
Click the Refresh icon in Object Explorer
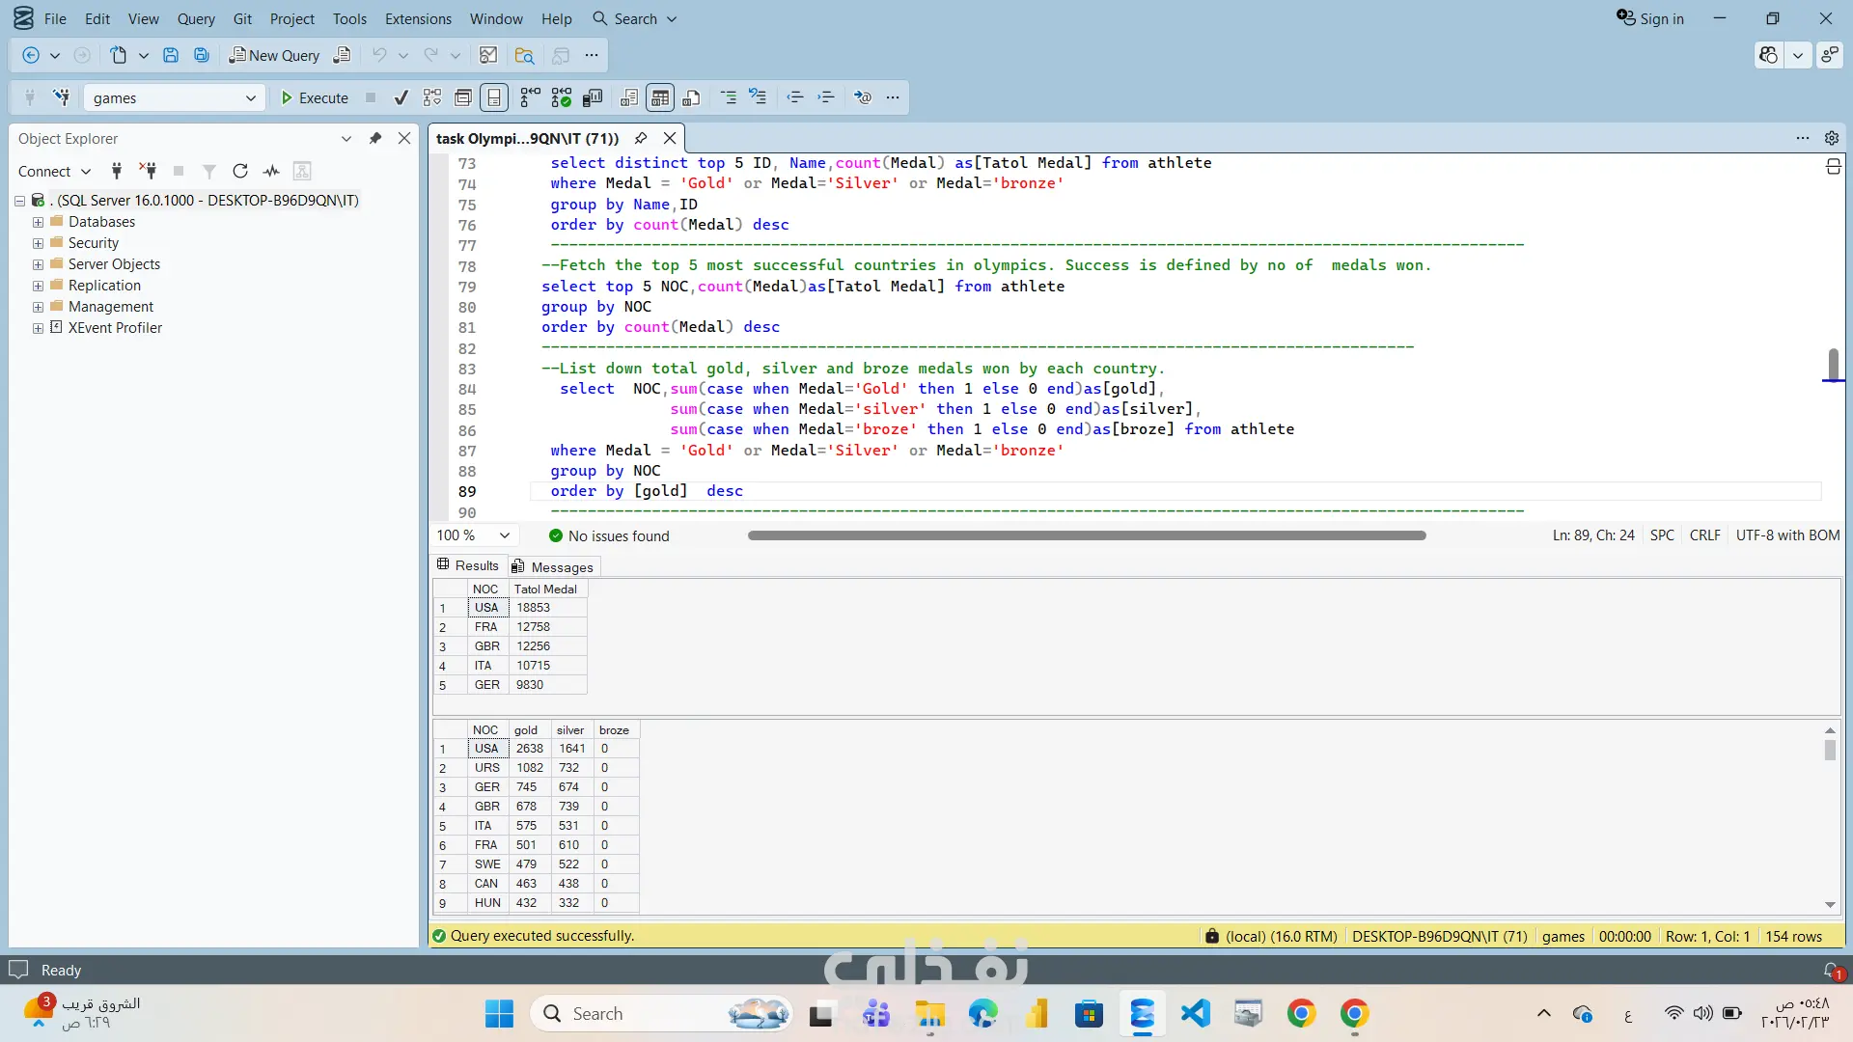[x=240, y=171]
